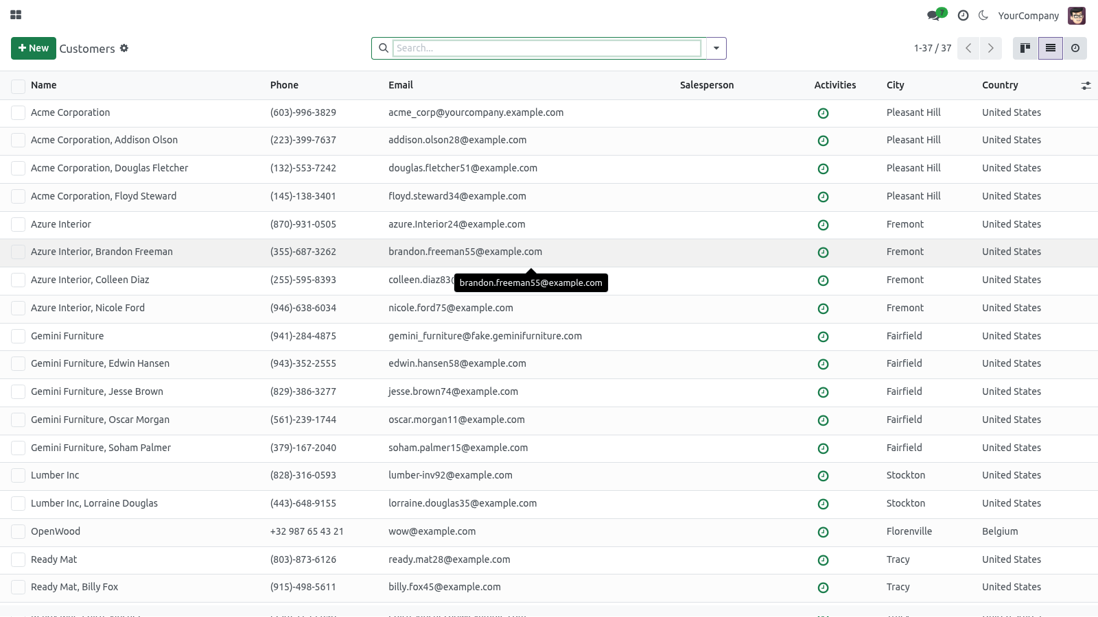This screenshot has width=1098, height=617.
Task: Create a new customer with New button
Action: point(34,48)
